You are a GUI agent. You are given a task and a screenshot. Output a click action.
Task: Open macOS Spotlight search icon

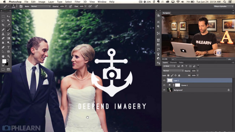[225, 2]
